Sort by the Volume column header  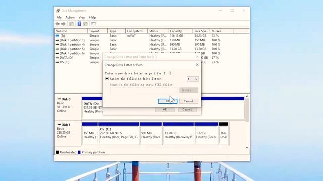pos(71,31)
